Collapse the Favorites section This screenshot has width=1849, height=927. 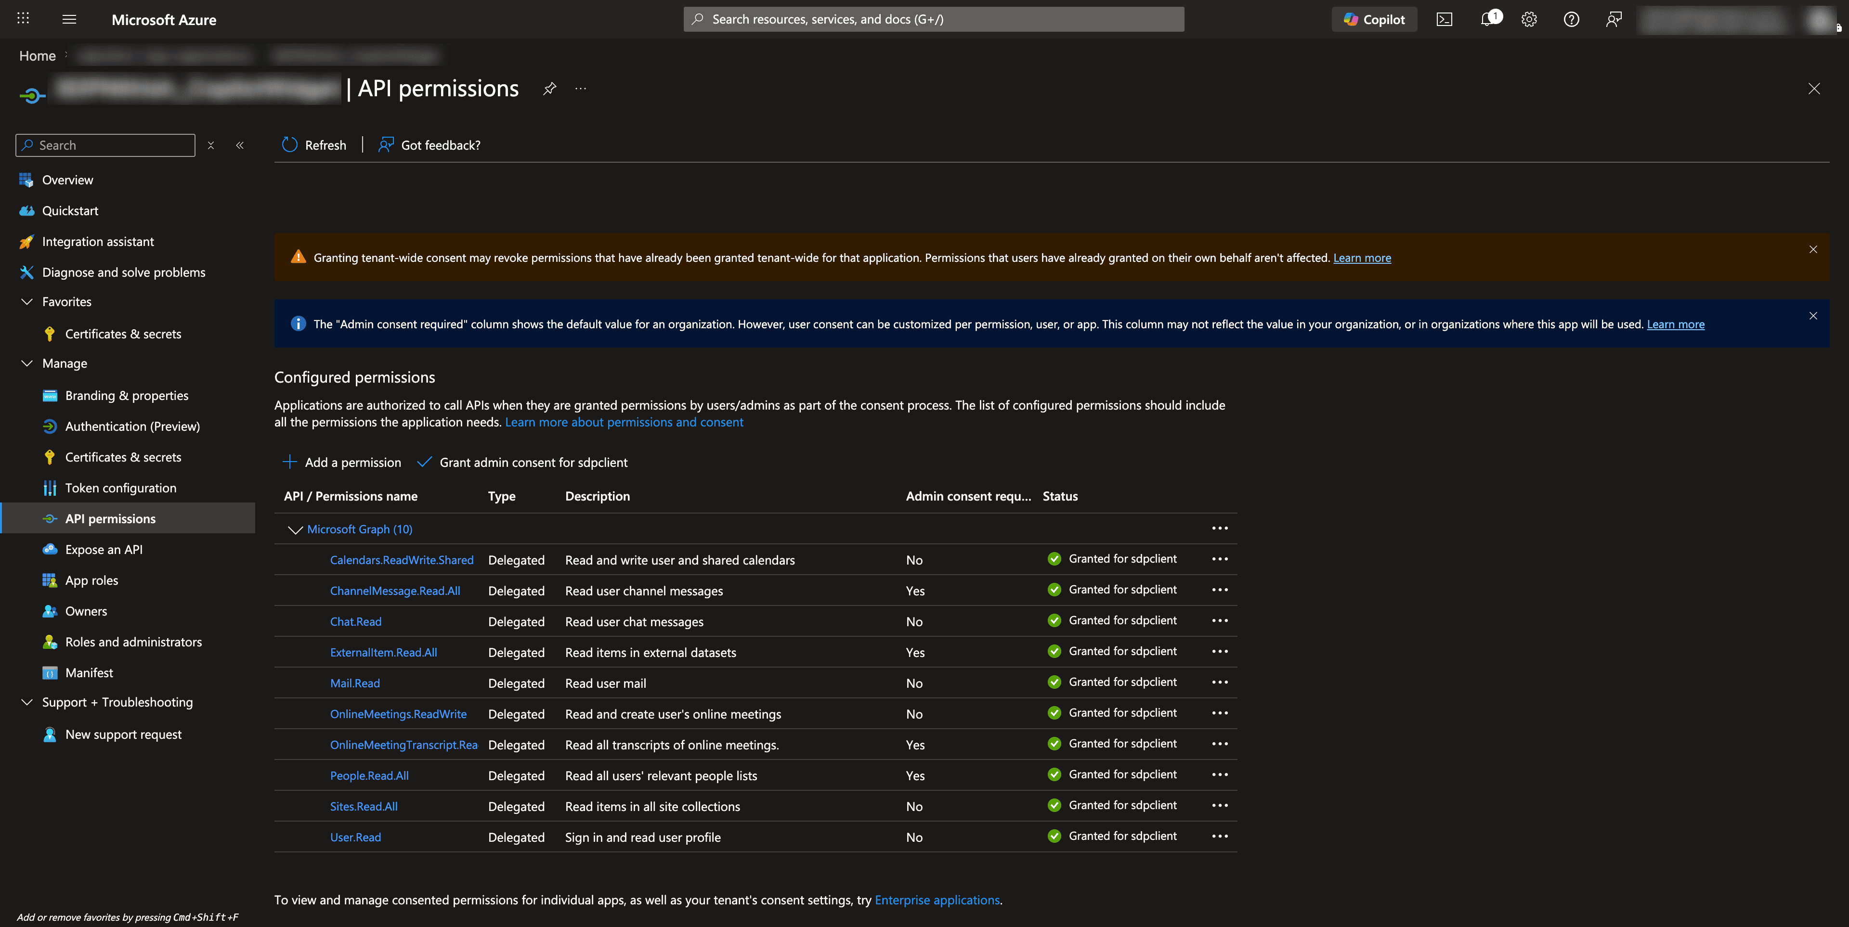tap(26, 301)
